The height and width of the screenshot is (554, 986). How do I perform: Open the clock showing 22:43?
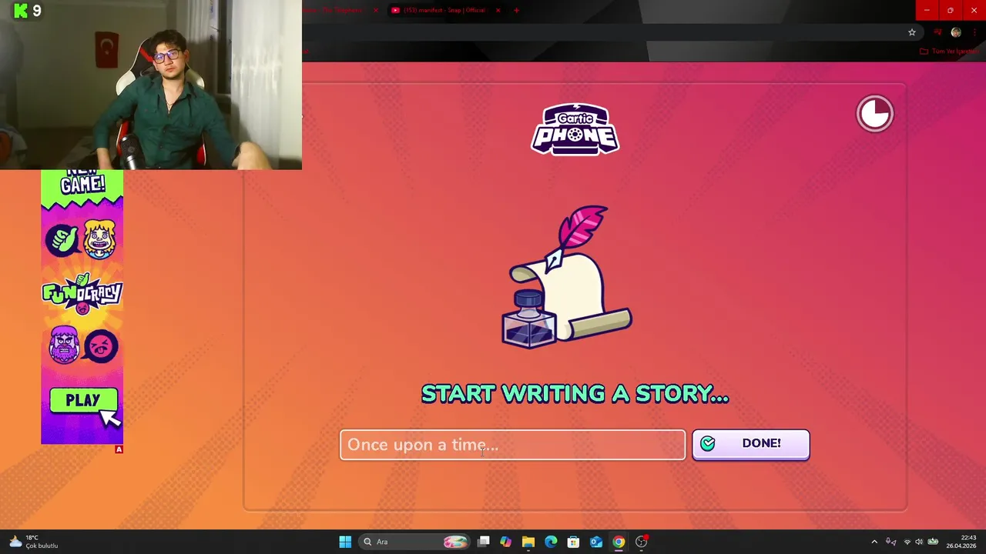[961, 542]
